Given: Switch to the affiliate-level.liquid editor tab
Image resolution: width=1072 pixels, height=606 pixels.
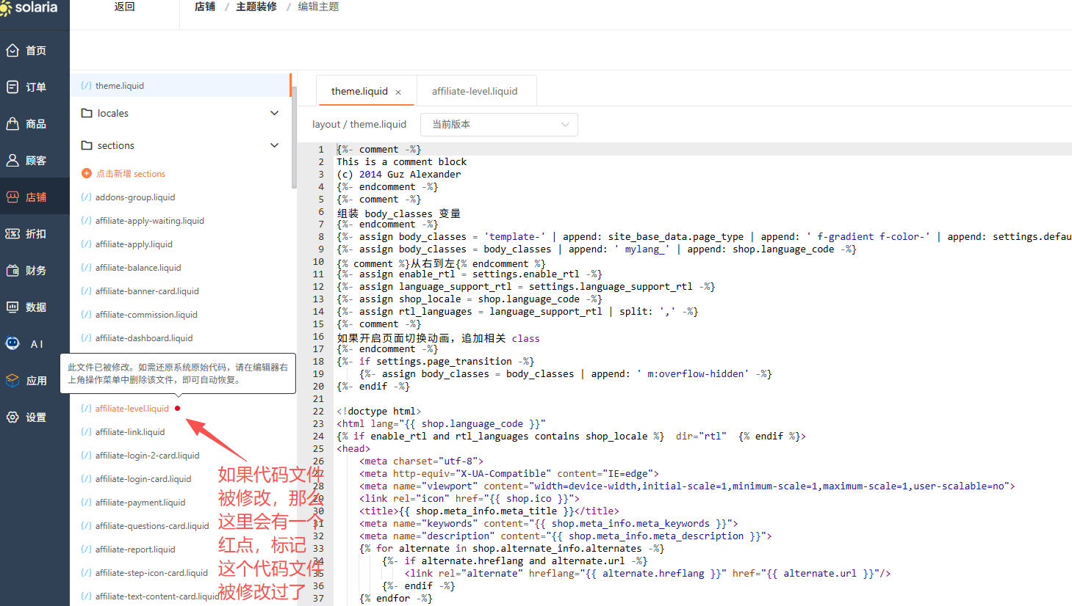Looking at the screenshot, I should [x=475, y=92].
